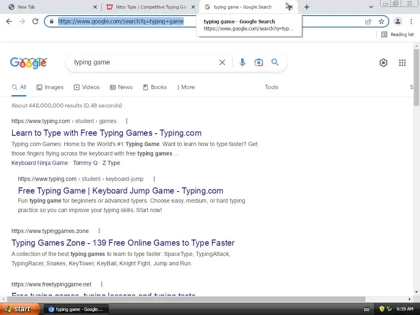This screenshot has width=420, height=315.
Task: Click the scroll down arrow
Action: click(x=416, y=292)
